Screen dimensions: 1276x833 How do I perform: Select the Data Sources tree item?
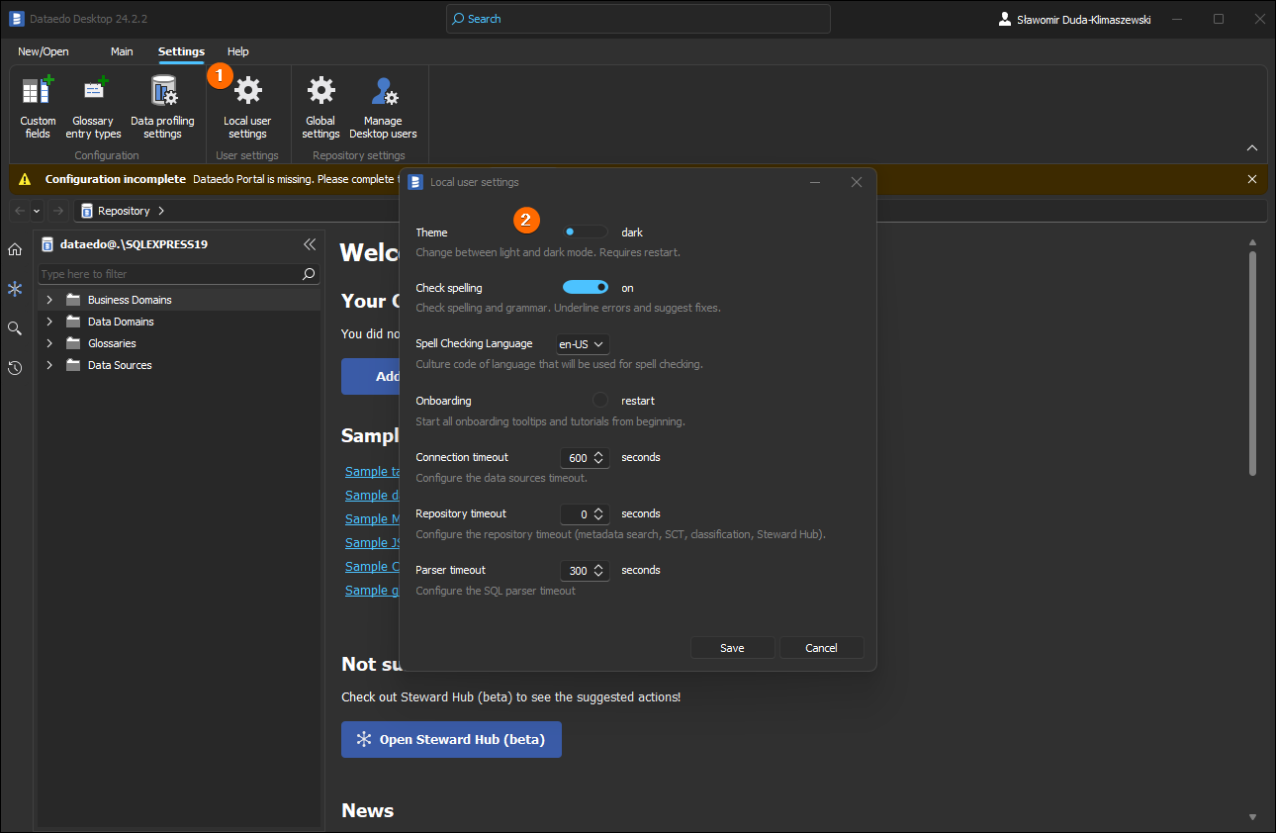coord(120,365)
